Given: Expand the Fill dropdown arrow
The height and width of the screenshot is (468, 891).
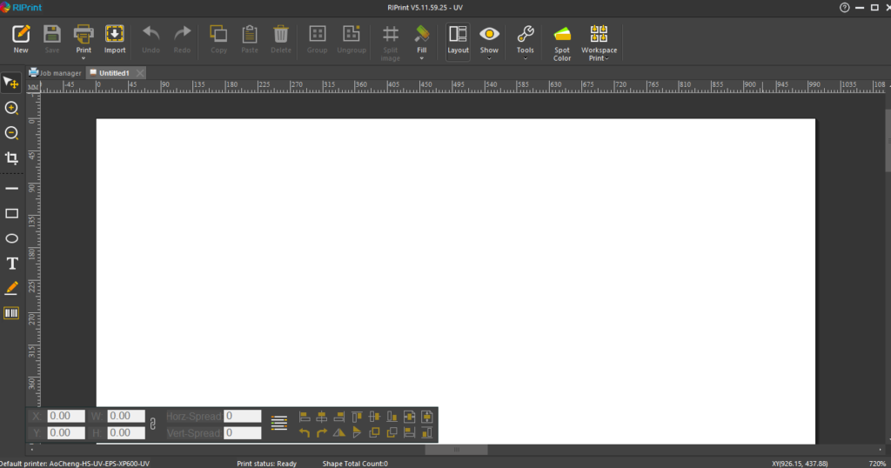Looking at the screenshot, I should (x=422, y=58).
